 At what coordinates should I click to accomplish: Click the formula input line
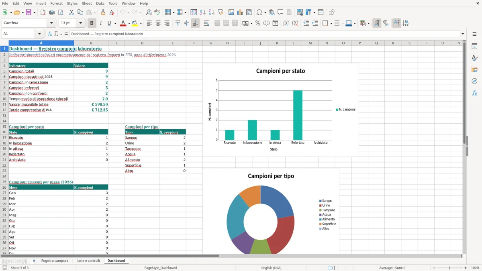click(265, 34)
